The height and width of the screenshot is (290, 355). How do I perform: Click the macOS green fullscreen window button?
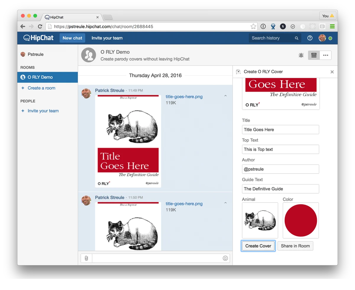tap(35, 16)
